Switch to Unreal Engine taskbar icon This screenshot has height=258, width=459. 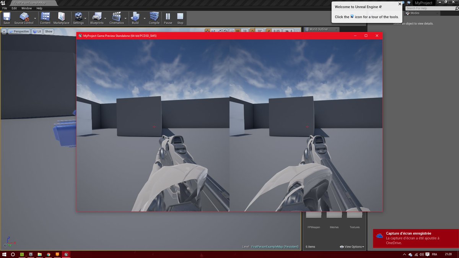tap(66, 254)
